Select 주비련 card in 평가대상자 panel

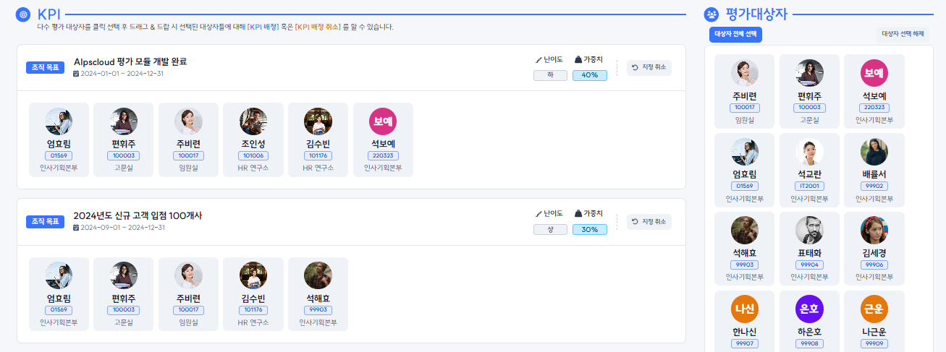[744, 91]
